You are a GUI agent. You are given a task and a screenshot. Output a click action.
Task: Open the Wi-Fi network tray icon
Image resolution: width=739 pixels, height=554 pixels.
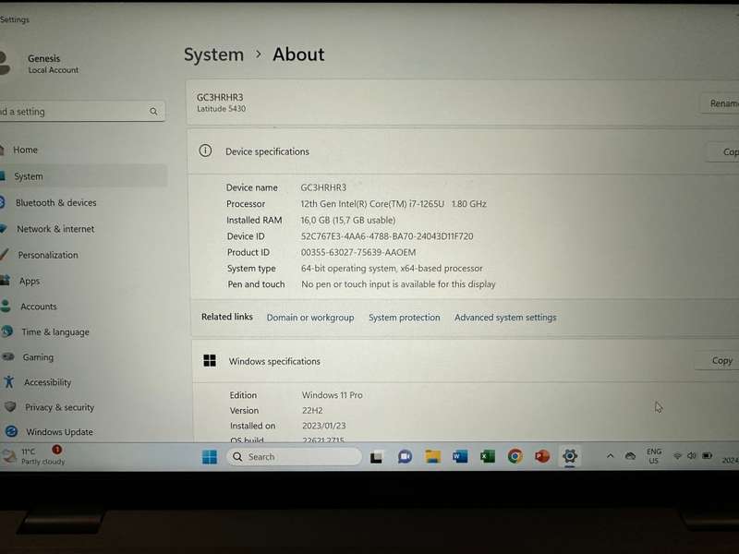tap(677, 456)
